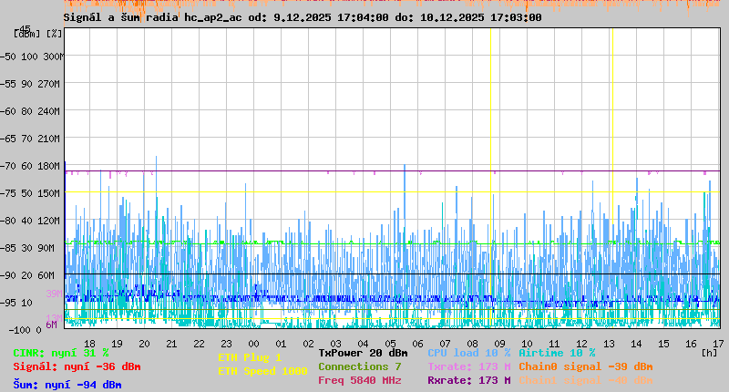This screenshot has width=729, height=392.
Task: Click the CINR legend entry in green
Action: click(61, 353)
